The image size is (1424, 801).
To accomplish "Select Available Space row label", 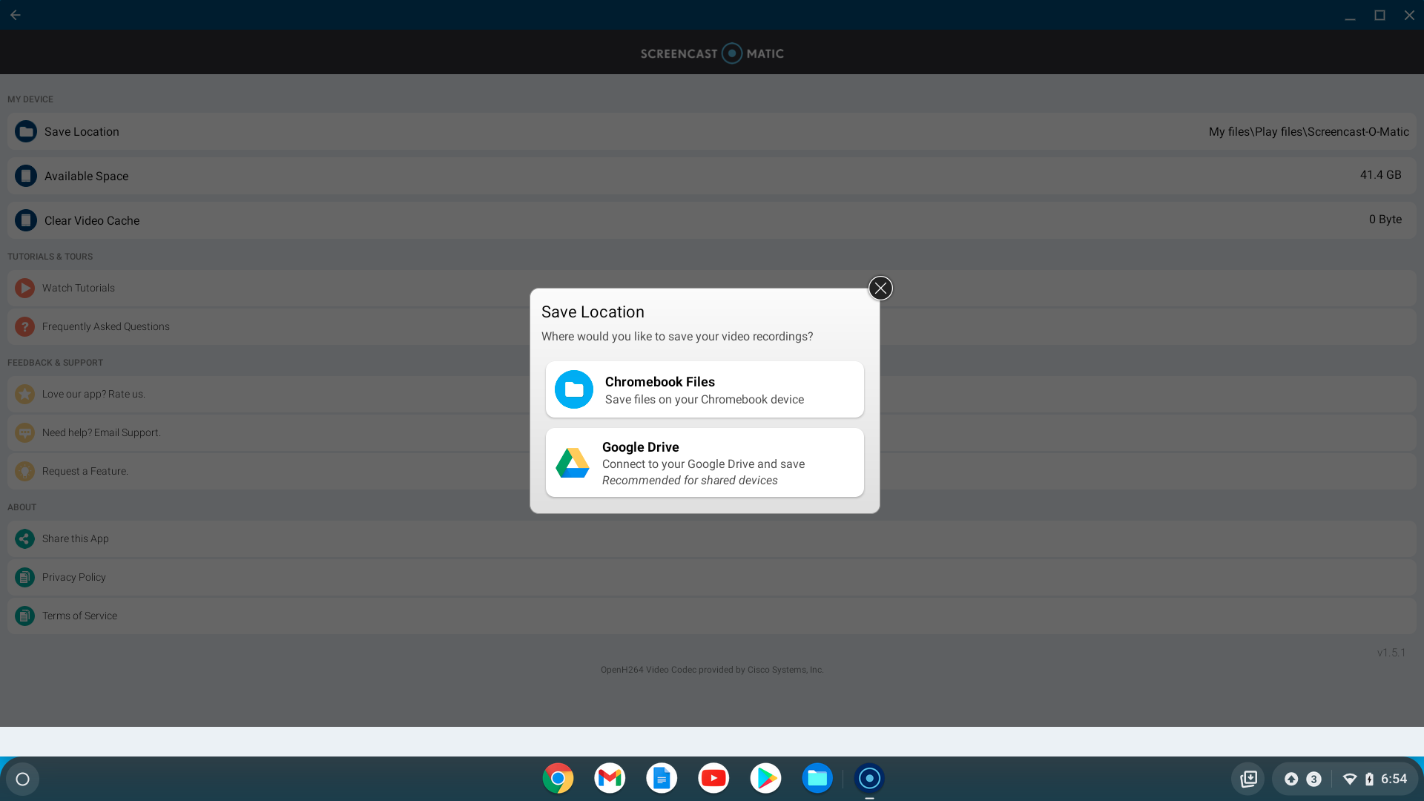I will tap(86, 176).
